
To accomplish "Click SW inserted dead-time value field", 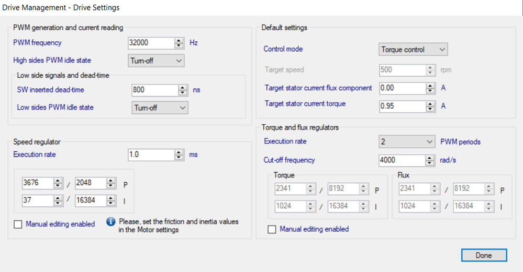I will [155, 90].
